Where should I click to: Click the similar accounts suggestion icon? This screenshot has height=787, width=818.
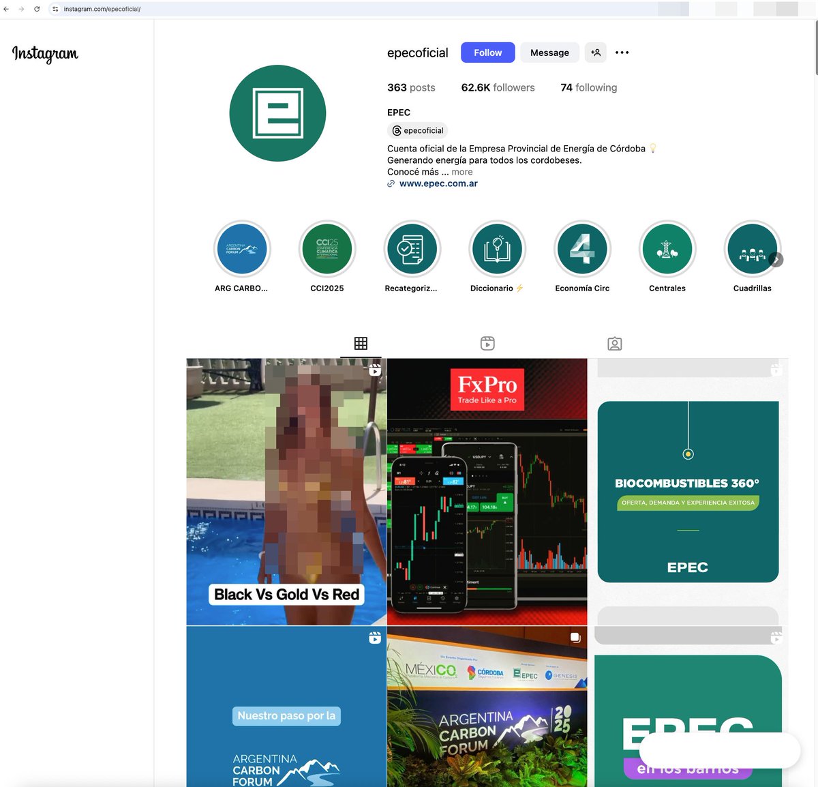pos(595,52)
